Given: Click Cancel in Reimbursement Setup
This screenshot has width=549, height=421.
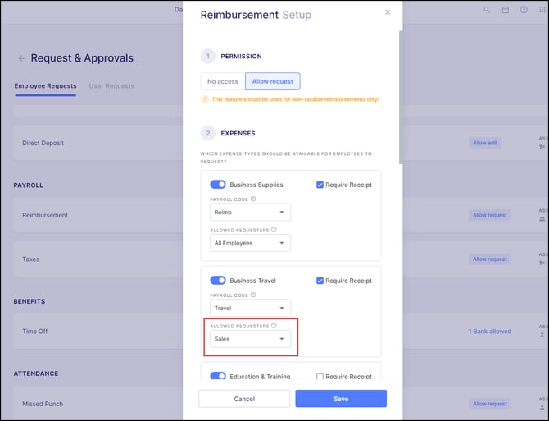Looking at the screenshot, I should click(244, 399).
